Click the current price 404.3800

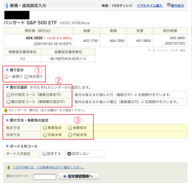point(34,38)
